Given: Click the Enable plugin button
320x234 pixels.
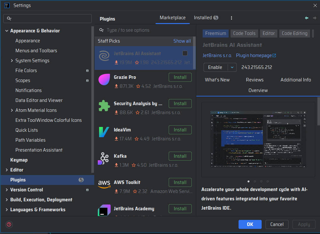Looking at the screenshot, I should 215,67.
